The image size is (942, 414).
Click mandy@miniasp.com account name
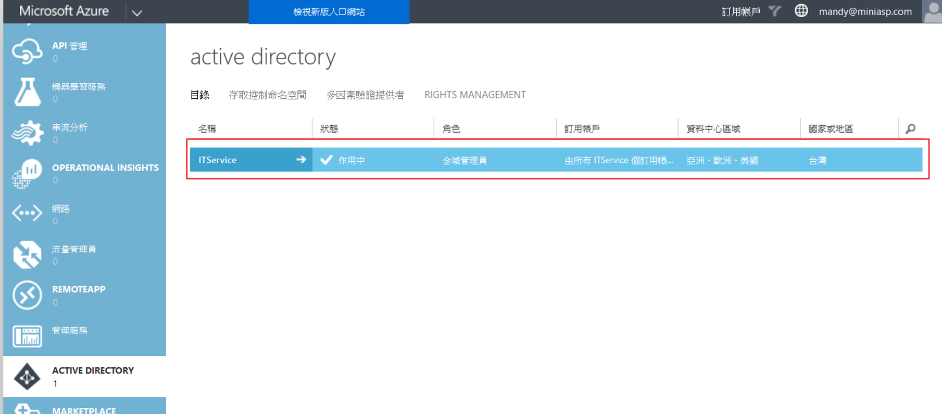[865, 11]
